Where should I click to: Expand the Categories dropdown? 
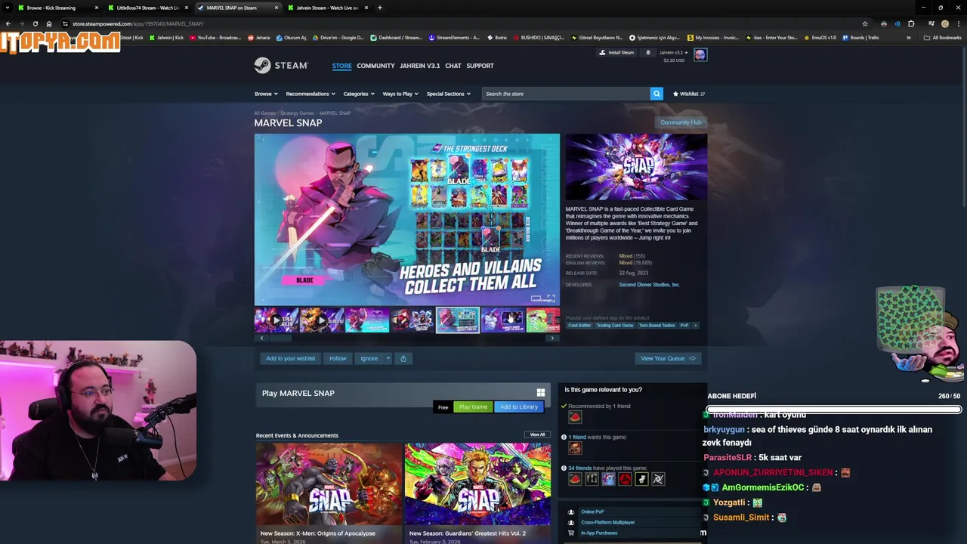[x=359, y=94]
